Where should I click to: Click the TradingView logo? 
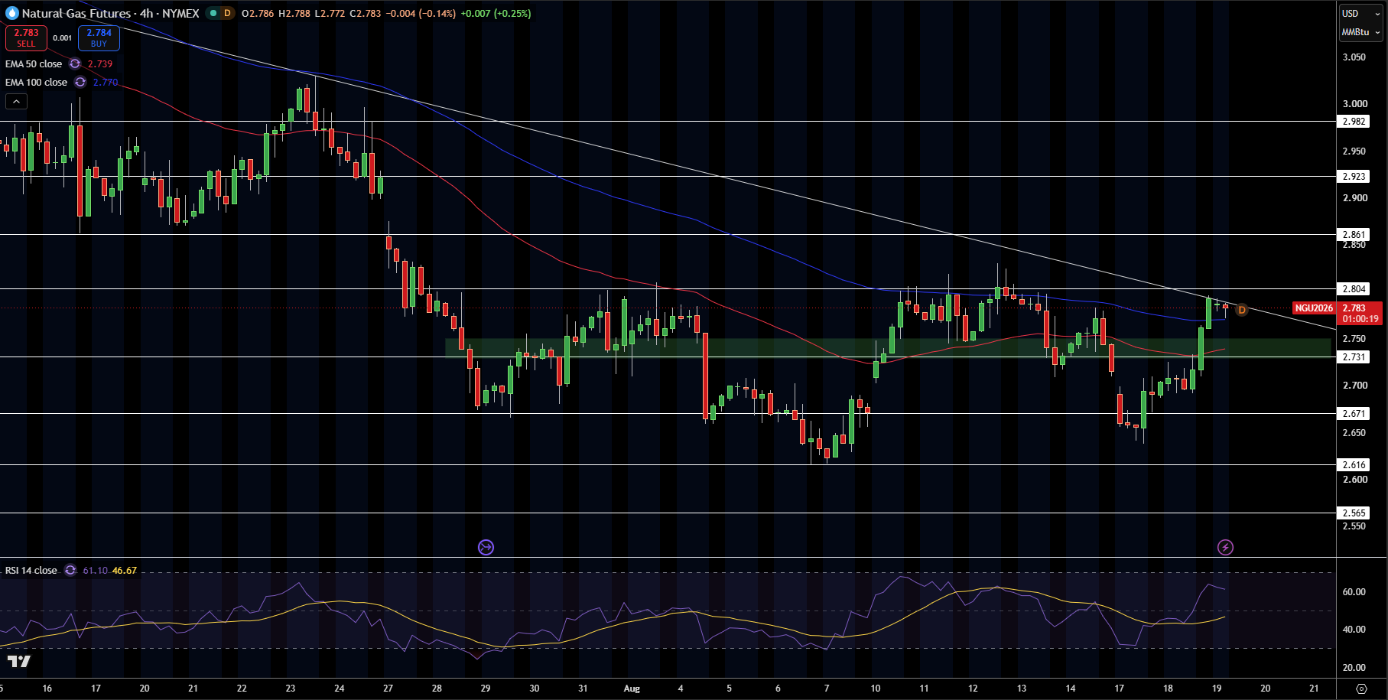pos(18,662)
